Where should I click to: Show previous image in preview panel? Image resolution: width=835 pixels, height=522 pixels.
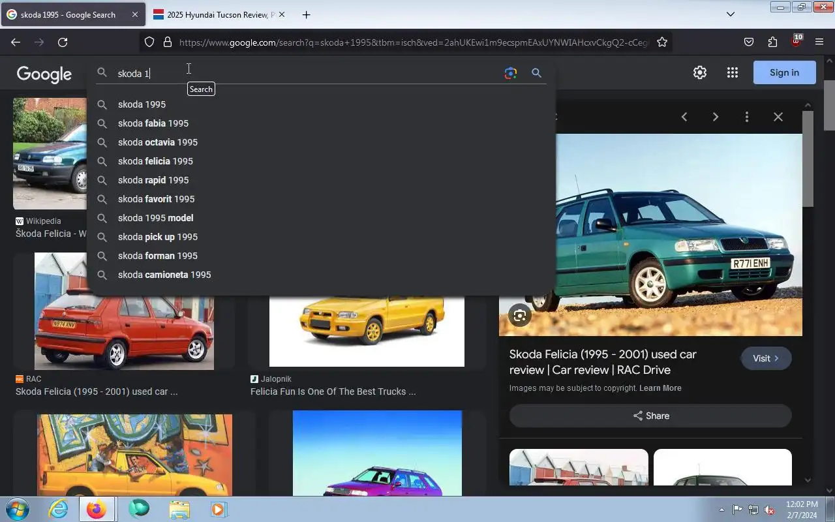pos(684,117)
